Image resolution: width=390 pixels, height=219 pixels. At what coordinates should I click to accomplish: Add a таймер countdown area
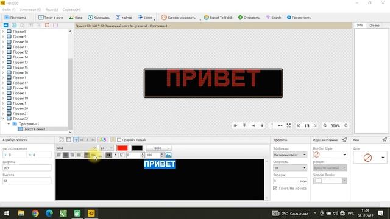point(124,18)
